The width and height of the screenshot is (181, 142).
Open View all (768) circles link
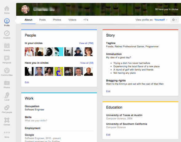click(x=86, y=43)
